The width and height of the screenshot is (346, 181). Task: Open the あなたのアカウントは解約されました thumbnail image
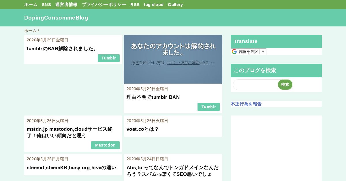coord(173,59)
